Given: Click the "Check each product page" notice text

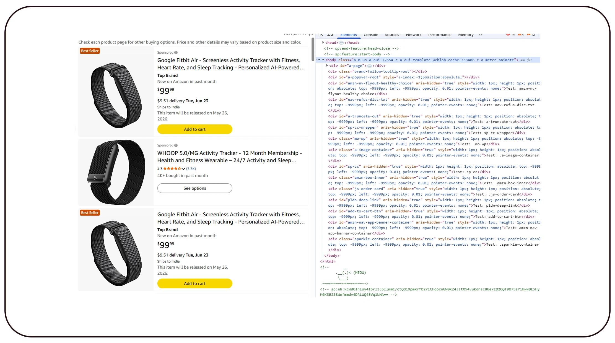Looking at the screenshot, I should point(190,42).
